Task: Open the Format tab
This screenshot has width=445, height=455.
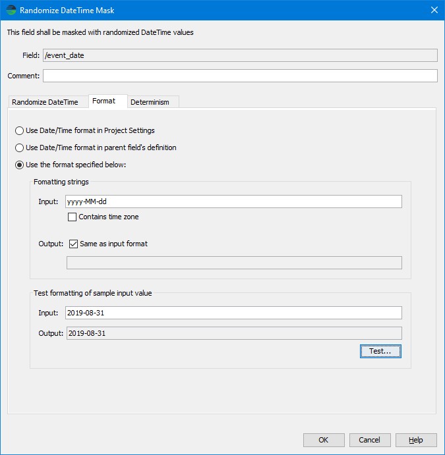Action: (107, 101)
